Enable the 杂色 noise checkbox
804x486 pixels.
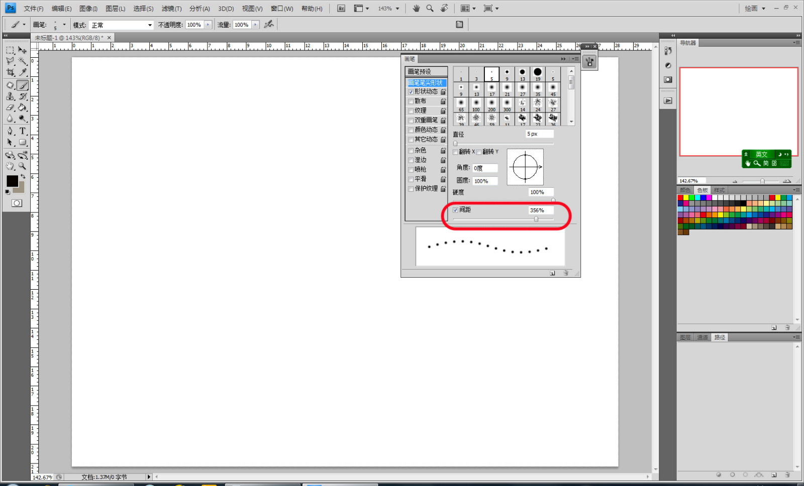click(x=411, y=151)
